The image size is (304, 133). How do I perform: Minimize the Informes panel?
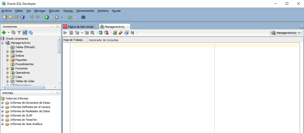point(57,93)
